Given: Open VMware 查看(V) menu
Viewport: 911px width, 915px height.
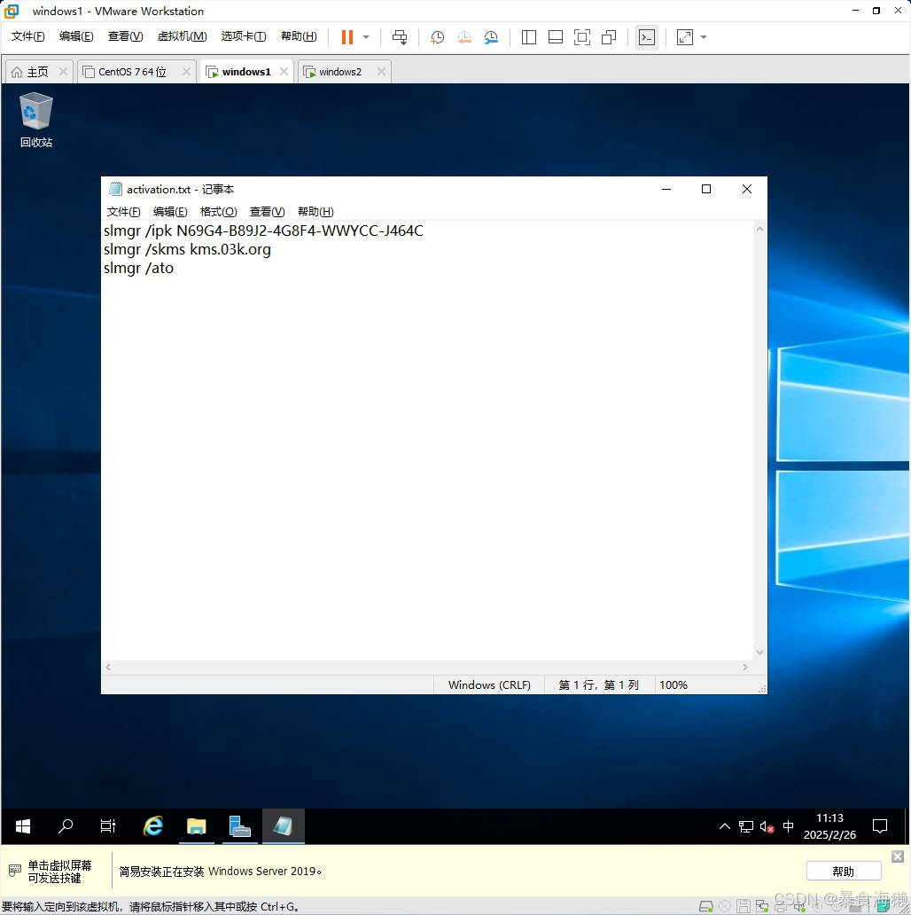Looking at the screenshot, I should [125, 36].
